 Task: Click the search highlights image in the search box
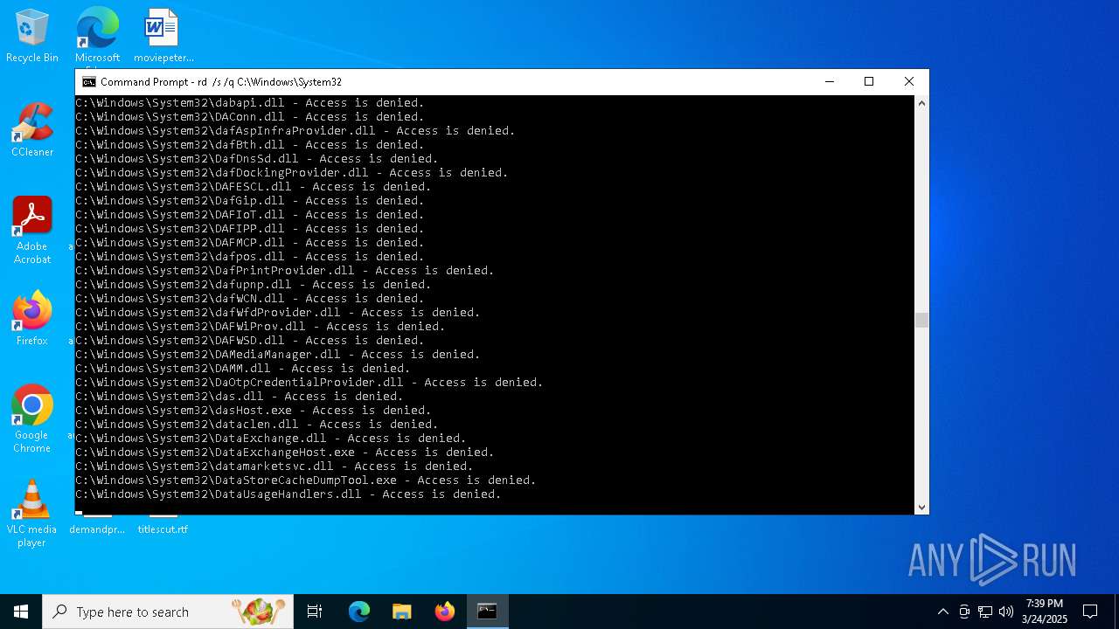pos(259,612)
